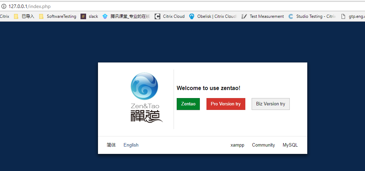Image resolution: width=365 pixels, height=171 pixels.
Task: Visit the Community link
Action: pos(263,145)
